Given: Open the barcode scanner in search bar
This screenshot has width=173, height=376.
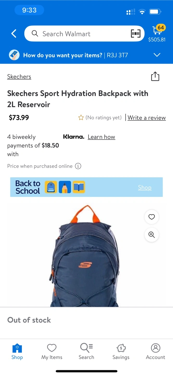Looking at the screenshot, I should [136, 34].
